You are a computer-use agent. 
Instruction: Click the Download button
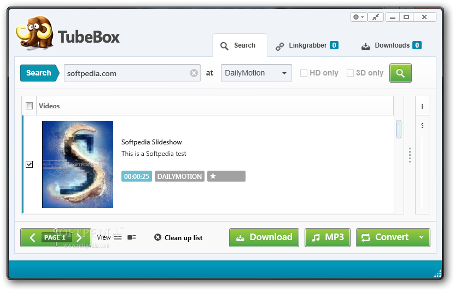pos(264,237)
